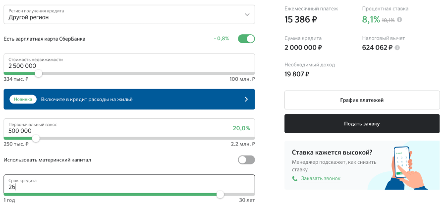Image resolution: width=446 pixels, height=207 pixels.
Task: Expand the credit region dropdown
Action: (x=129, y=14)
